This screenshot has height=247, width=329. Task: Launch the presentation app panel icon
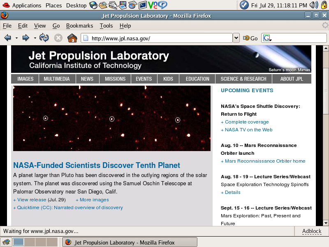[123, 5]
